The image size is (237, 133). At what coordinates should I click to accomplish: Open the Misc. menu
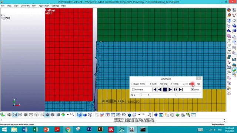pyautogui.click(x=9, y=6)
